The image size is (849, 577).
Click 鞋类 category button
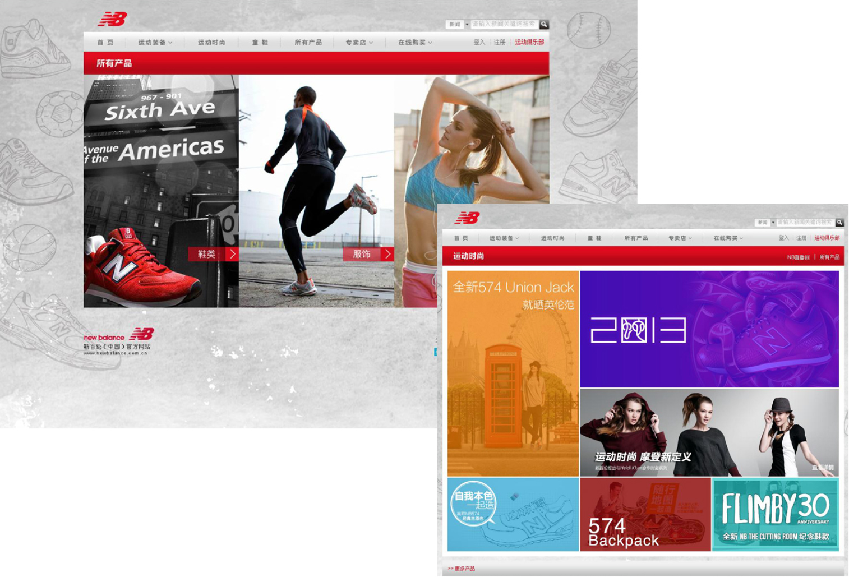[213, 254]
